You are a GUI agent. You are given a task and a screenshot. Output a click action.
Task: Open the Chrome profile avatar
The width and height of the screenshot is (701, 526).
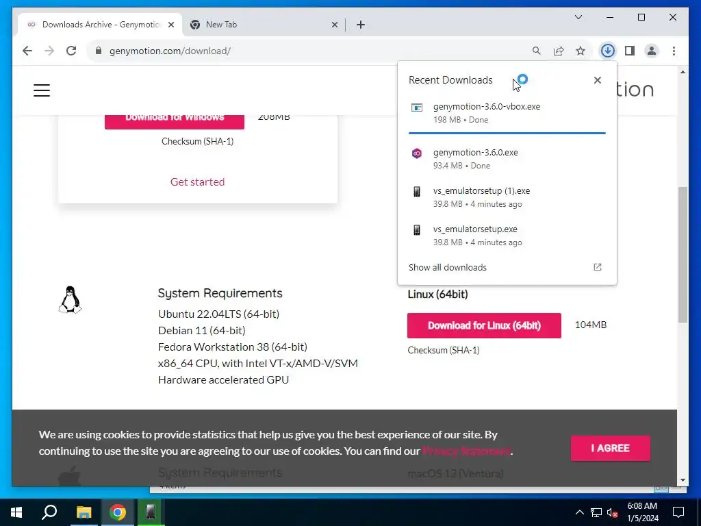[652, 51]
